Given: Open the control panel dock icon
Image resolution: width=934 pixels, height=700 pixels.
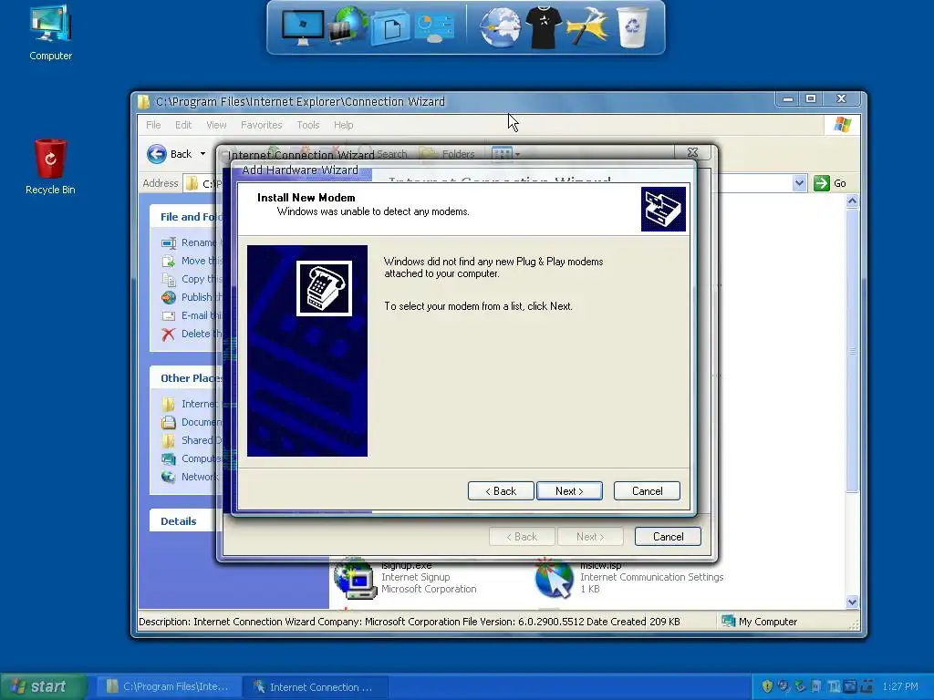Looking at the screenshot, I should click(435, 27).
